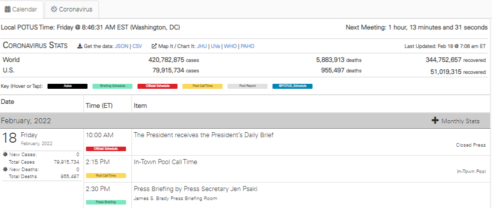Open the WHO map link
The width and height of the screenshot is (492, 208).
(230, 46)
